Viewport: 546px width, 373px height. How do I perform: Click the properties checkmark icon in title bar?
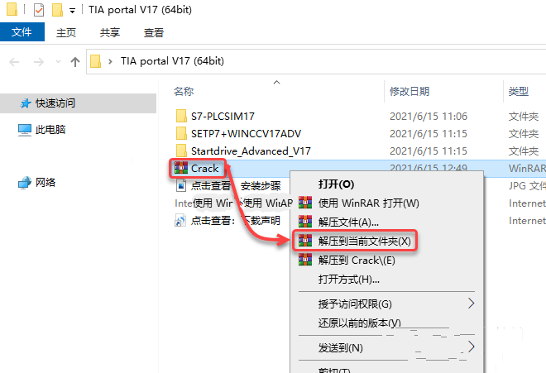pyautogui.click(x=39, y=10)
